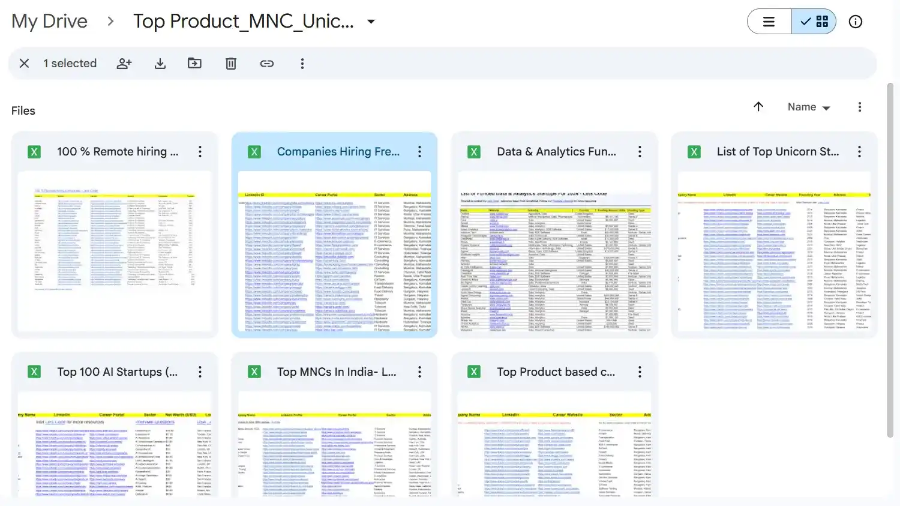Click the 'Files' section heading

pyautogui.click(x=23, y=110)
